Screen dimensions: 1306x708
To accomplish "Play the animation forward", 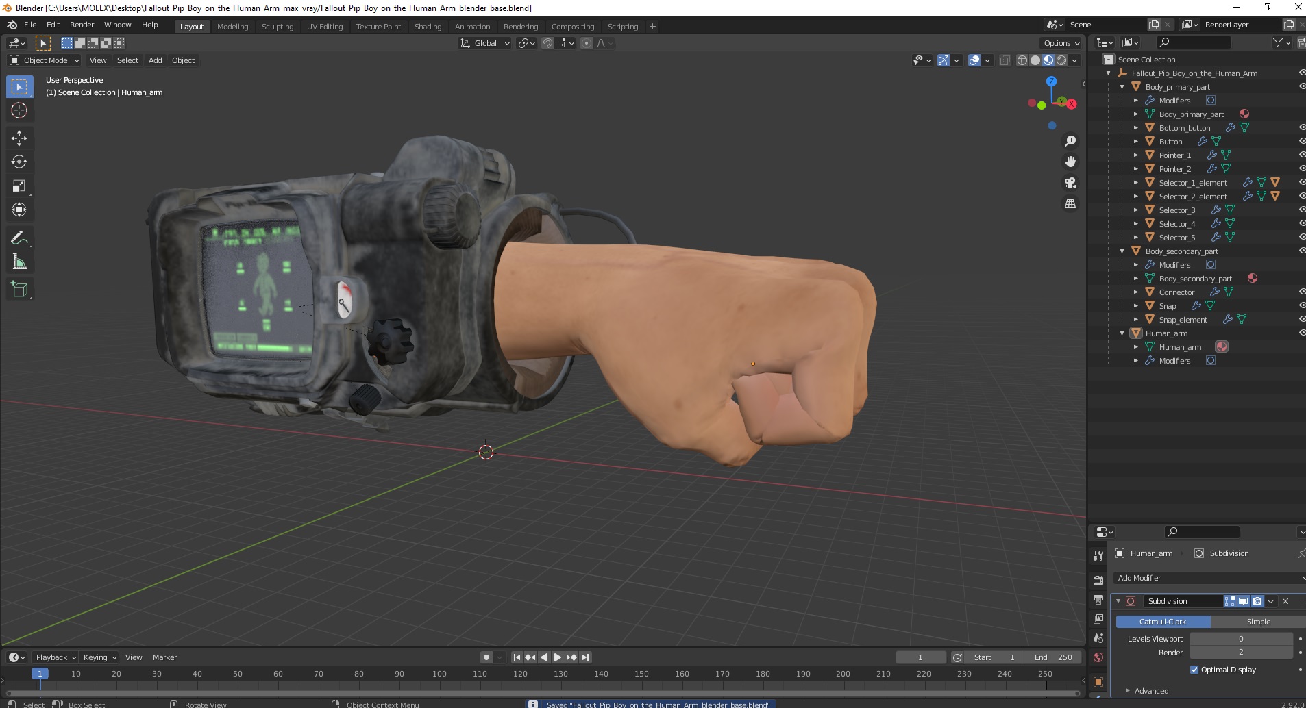I will click(x=558, y=657).
